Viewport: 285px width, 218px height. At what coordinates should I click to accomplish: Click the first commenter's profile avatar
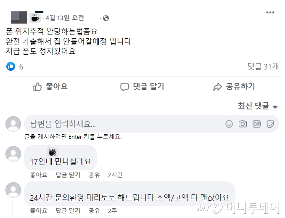13,154
